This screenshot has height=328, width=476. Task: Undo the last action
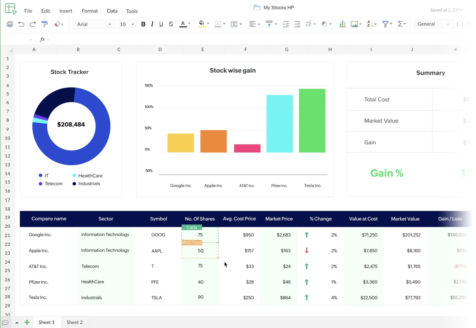[x=21, y=24]
